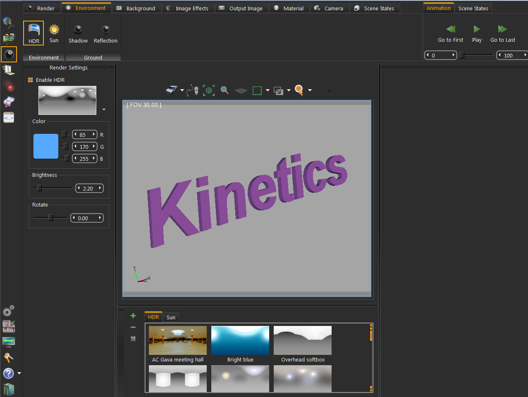
Task: Click the R color value field showing 85
Action: tap(85, 135)
